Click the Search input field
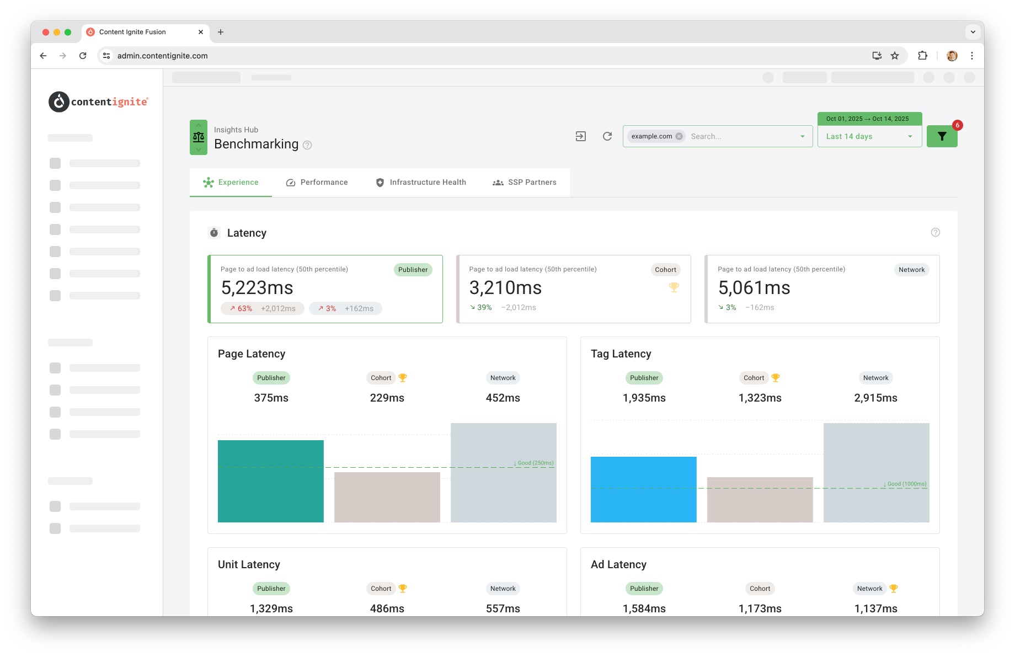 coord(739,136)
